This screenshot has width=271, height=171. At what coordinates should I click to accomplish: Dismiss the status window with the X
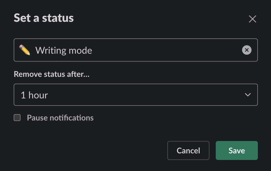pyautogui.click(x=252, y=19)
